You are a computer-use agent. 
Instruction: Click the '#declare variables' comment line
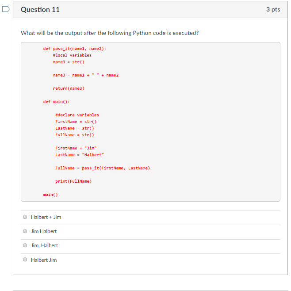coord(77,115)
